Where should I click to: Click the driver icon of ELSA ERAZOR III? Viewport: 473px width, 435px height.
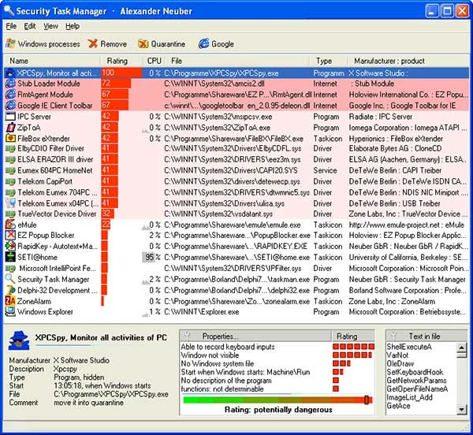click(10, 159)
